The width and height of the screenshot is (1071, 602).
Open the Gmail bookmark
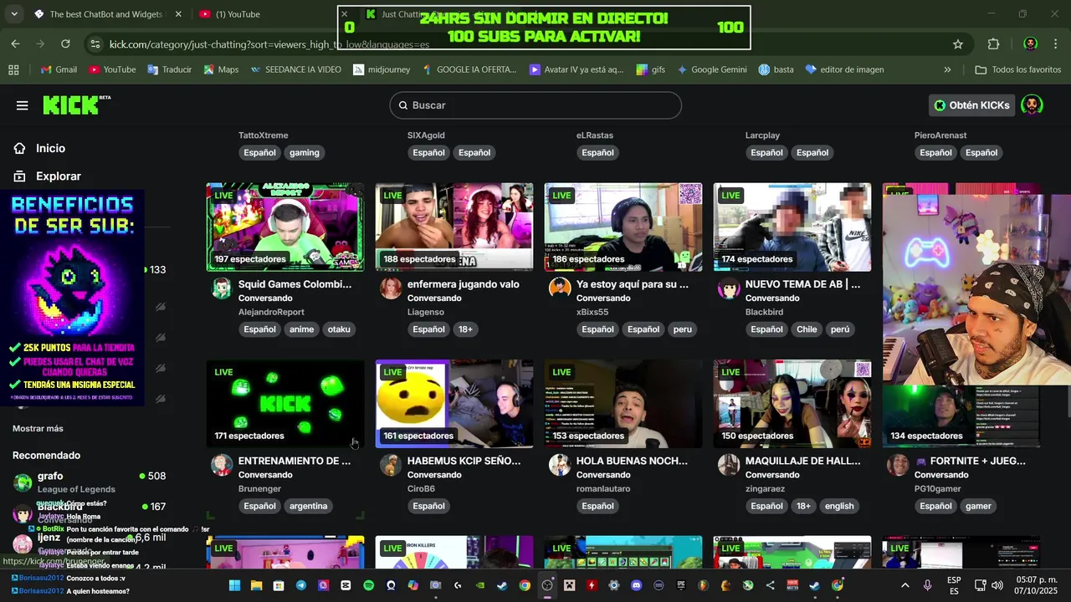click(x=58, y=69)
